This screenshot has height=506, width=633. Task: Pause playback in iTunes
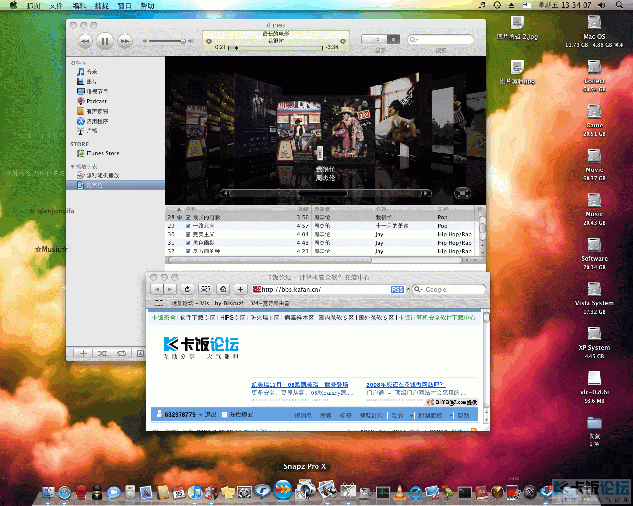pyautogui.click(x=105, y=41)
